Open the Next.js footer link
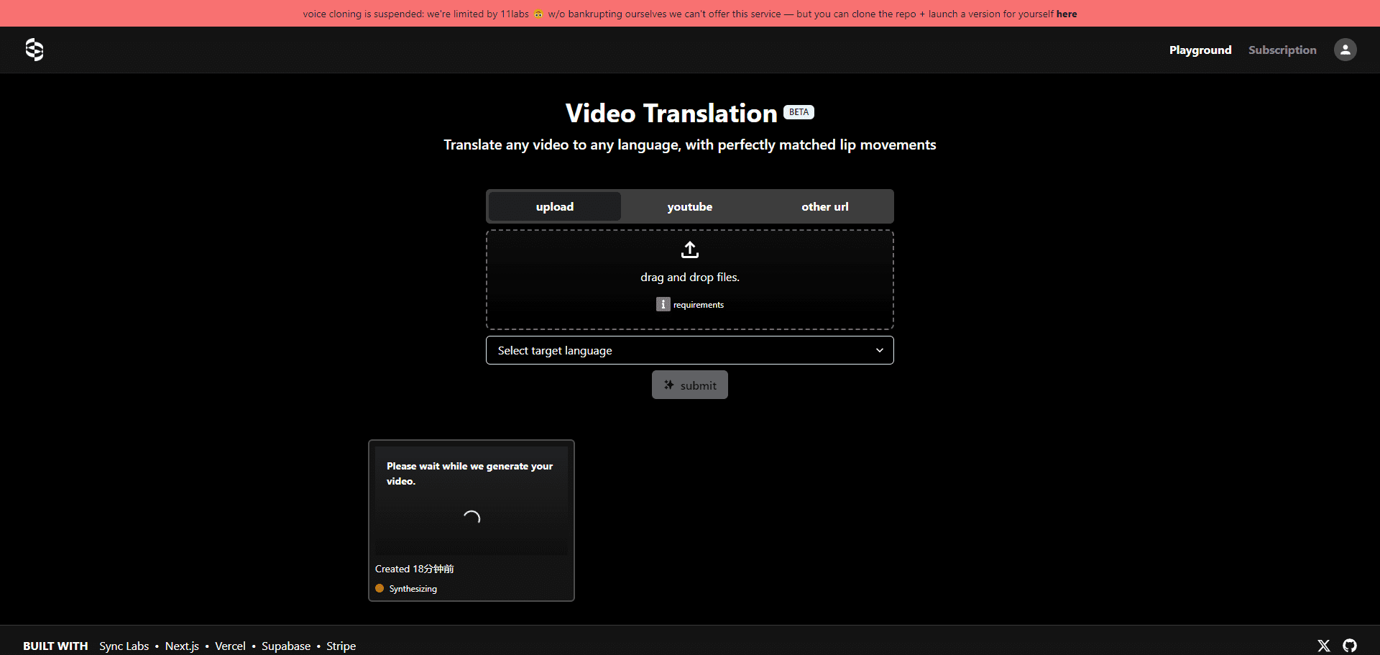This screenshot has height=655, width=1380. tap(182, 646)
